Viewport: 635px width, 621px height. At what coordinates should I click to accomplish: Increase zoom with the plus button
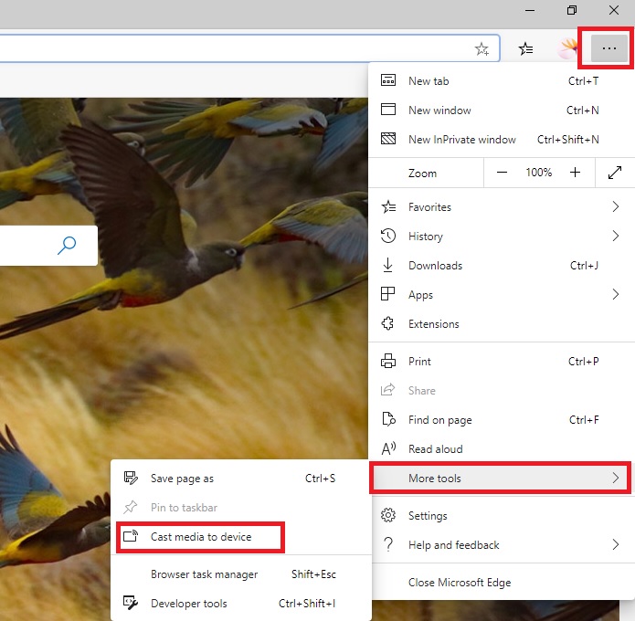pyautogui.click(x=575, y=173)
